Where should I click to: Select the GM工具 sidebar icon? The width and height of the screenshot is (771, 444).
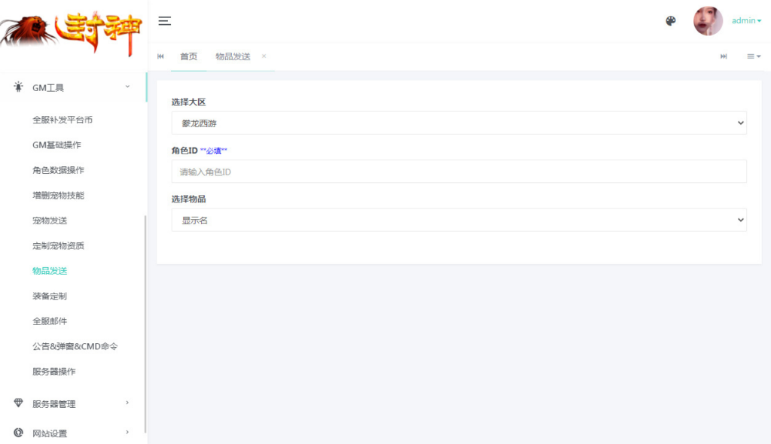[x=18, y=87]
